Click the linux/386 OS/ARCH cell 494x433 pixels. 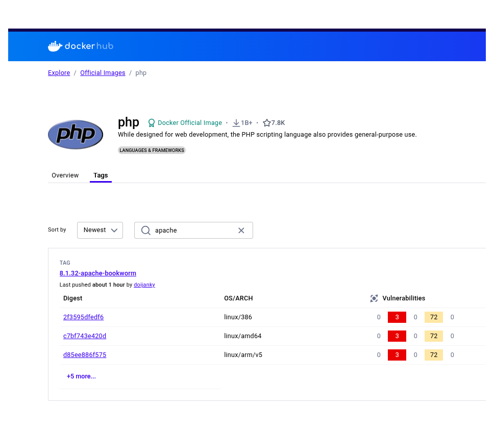coord(238,317)
